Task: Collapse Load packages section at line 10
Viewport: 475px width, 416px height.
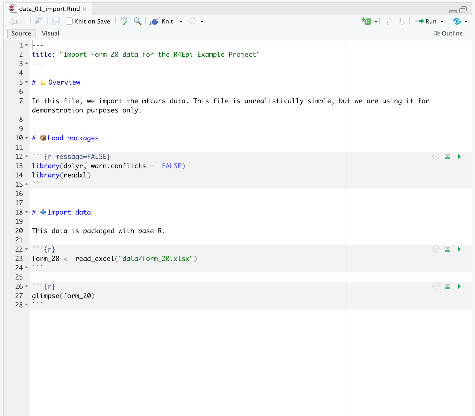Action: [x=27, y=138]
